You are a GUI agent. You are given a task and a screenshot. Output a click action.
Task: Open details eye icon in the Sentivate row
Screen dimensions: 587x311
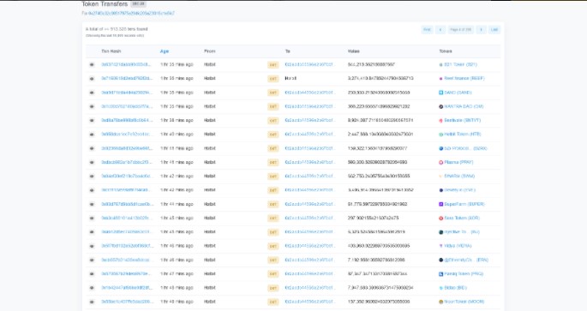tap(92, 121)
